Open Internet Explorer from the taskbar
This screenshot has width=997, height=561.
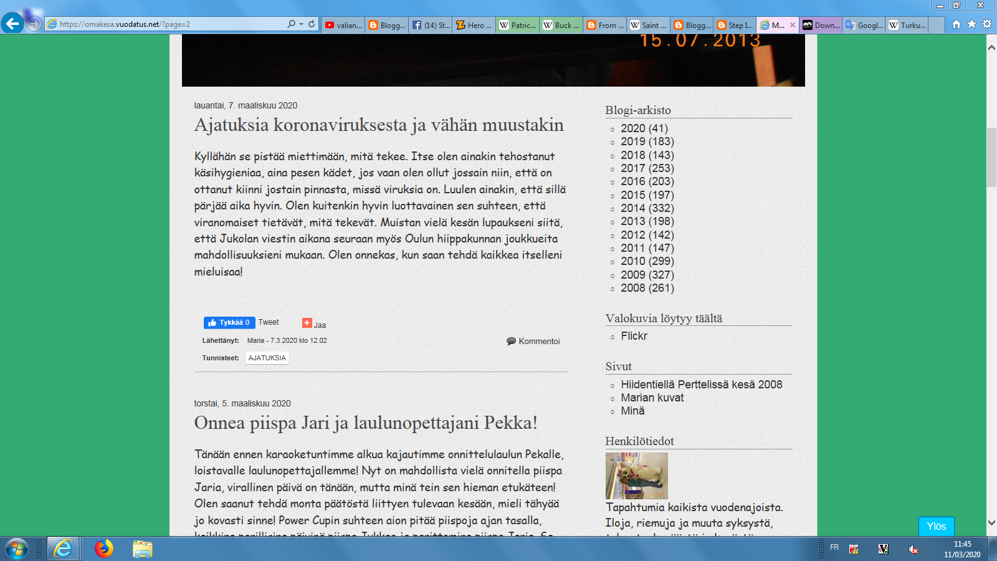pos(63,549)
